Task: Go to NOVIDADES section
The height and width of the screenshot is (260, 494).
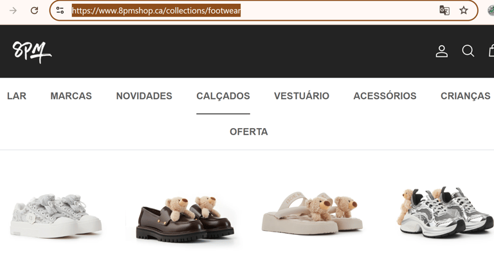Action: point(144,96)
